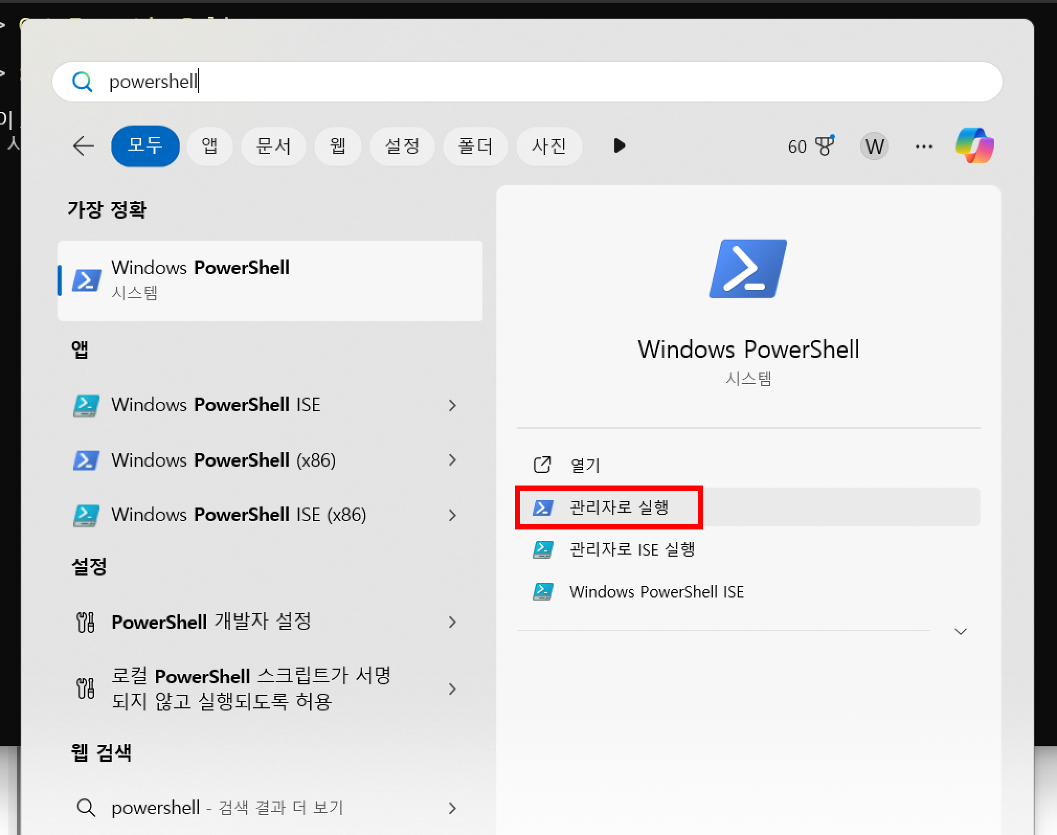
Task: Select the 문서 filter tab
Action: [273, 146]
